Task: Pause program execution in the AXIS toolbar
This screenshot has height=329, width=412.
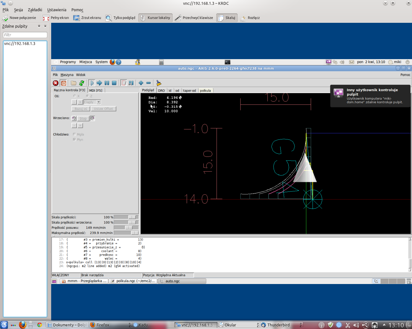Action: click(107, 83)
